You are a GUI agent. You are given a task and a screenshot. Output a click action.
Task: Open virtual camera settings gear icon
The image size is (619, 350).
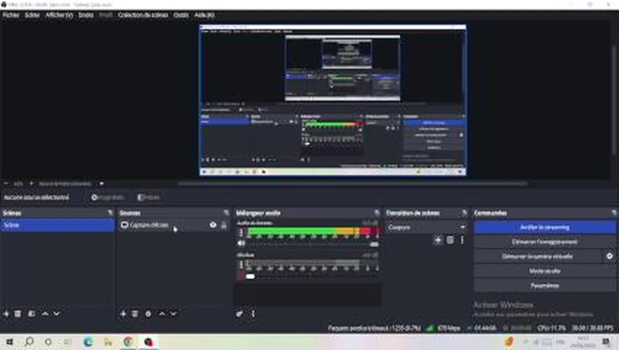[x=610, y=256]
